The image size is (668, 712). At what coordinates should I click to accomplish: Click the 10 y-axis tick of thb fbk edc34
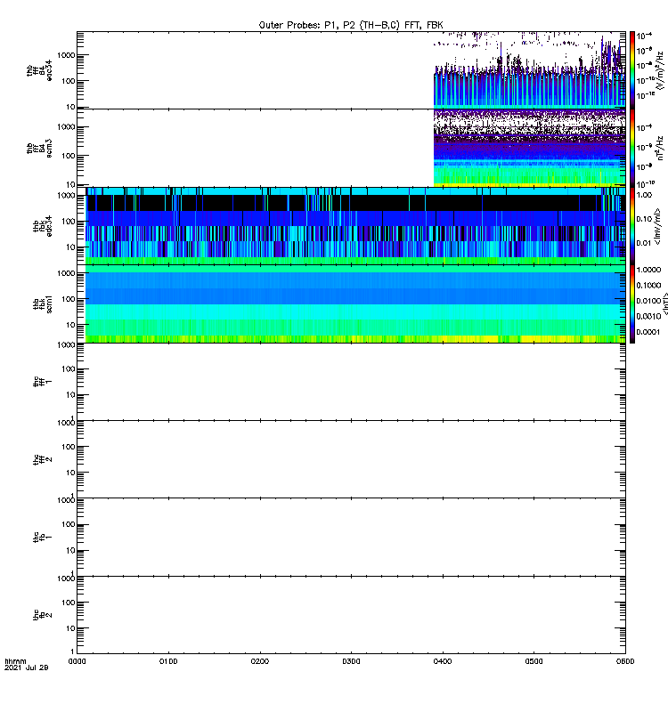[70, 247]
